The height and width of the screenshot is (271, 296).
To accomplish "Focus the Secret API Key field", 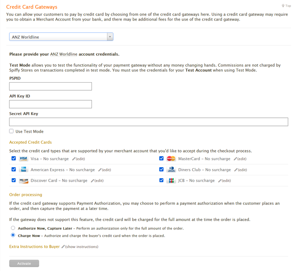I will tap(148, 122).
